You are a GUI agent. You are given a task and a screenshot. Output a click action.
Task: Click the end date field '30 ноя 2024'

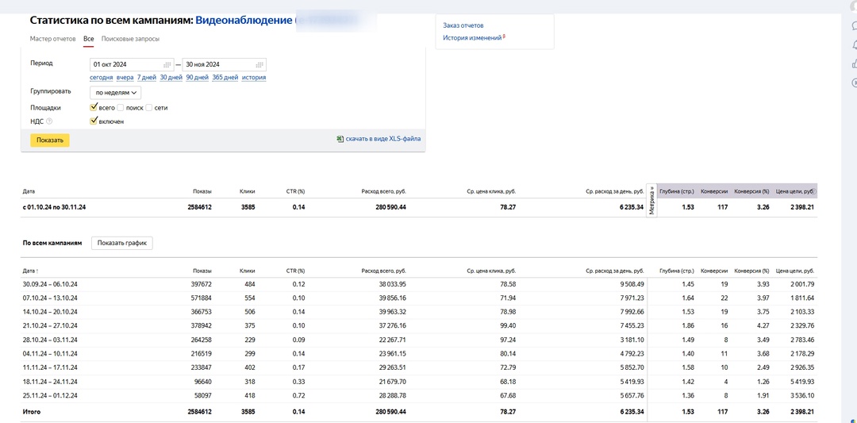click(x=224, y=64)
